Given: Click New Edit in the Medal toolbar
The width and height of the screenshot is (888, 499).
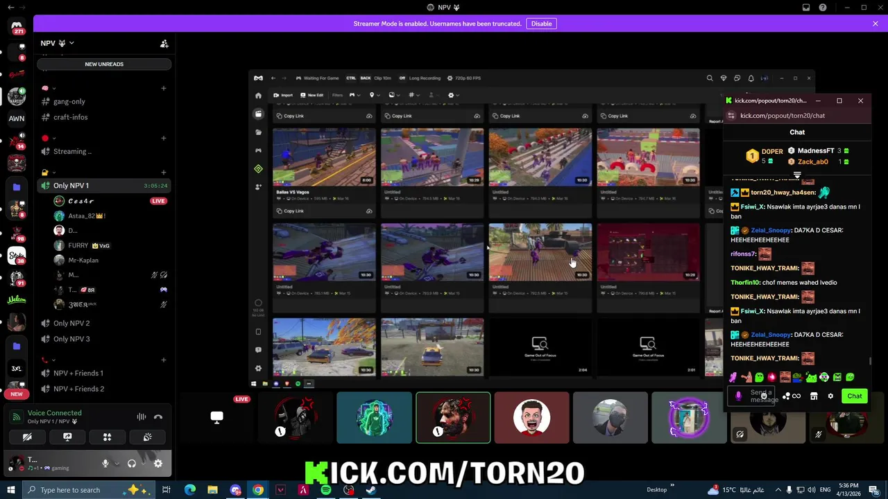Looking at the screenshot, I should (x=312, y=95).
